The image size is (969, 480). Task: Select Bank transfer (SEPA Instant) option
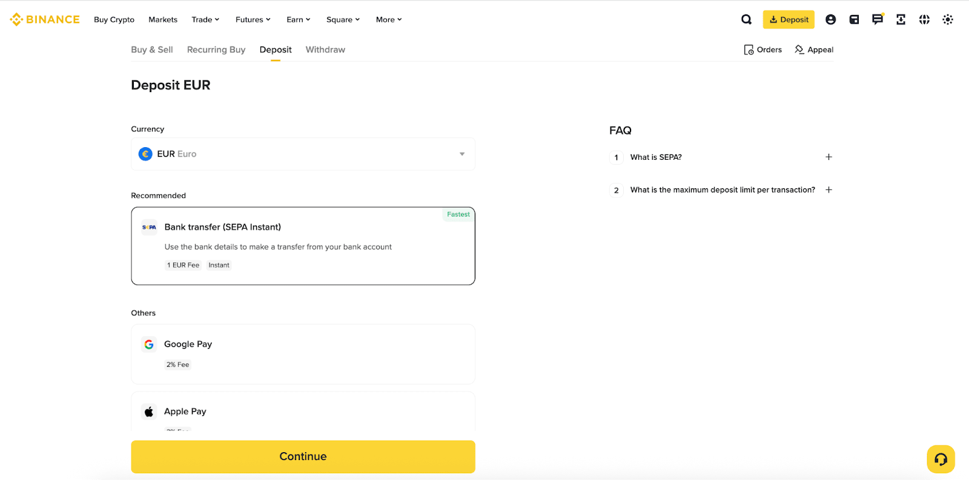[303, 246]
